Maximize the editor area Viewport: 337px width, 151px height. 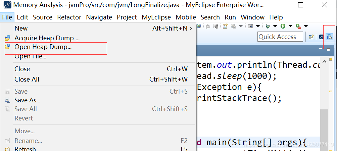328,49
